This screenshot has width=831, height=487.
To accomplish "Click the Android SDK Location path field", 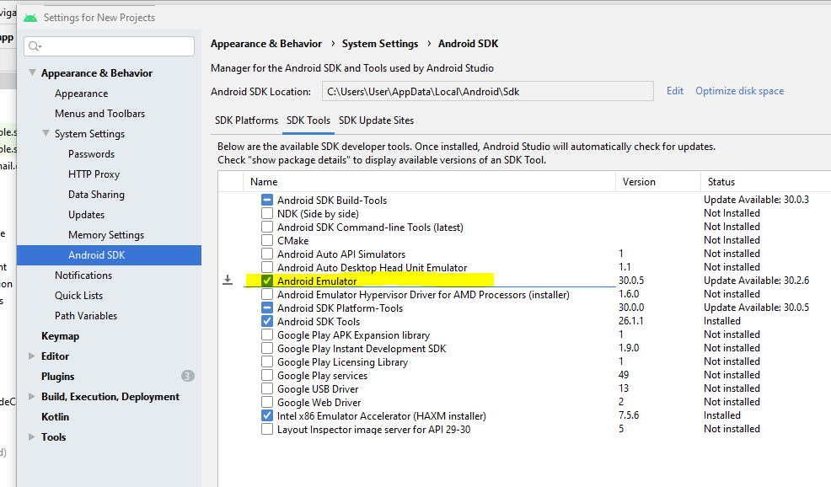I will (488, 91).
